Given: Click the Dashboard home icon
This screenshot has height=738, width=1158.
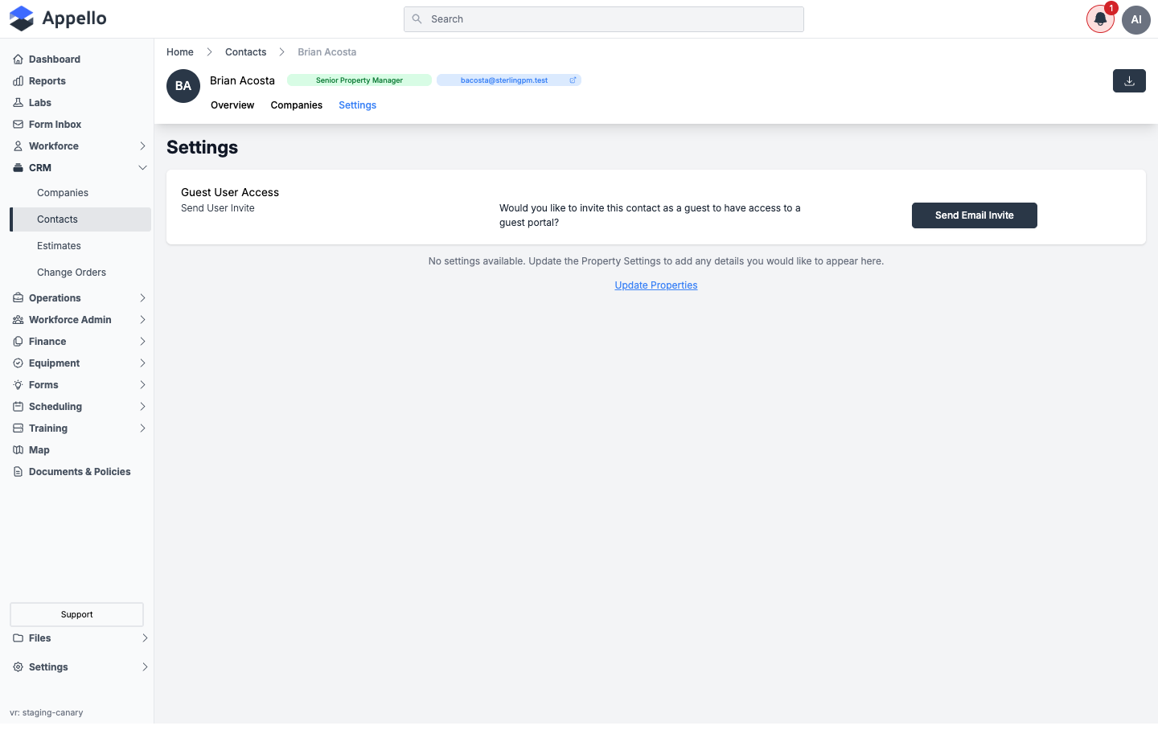Looking at the screenshot, I should coord(18,59).
